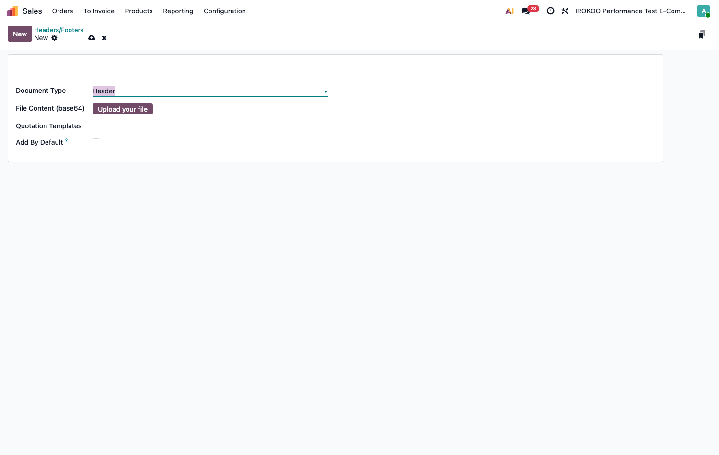Image resolution: width=719 pixels, height=455 pixels.
Task: Open the Products menu
Action: click(x=139, y=11)
